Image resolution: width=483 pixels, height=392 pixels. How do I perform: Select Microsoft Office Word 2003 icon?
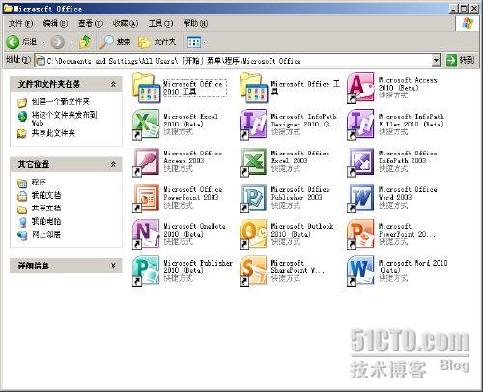pyautogui.click(x=360, y=198)
